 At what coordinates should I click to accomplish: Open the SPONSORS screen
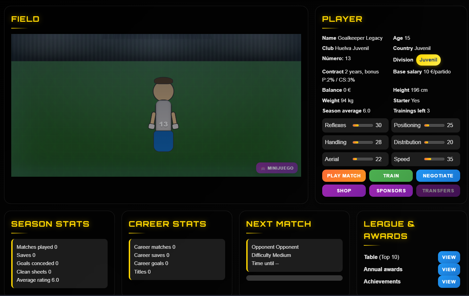point(391,191)
